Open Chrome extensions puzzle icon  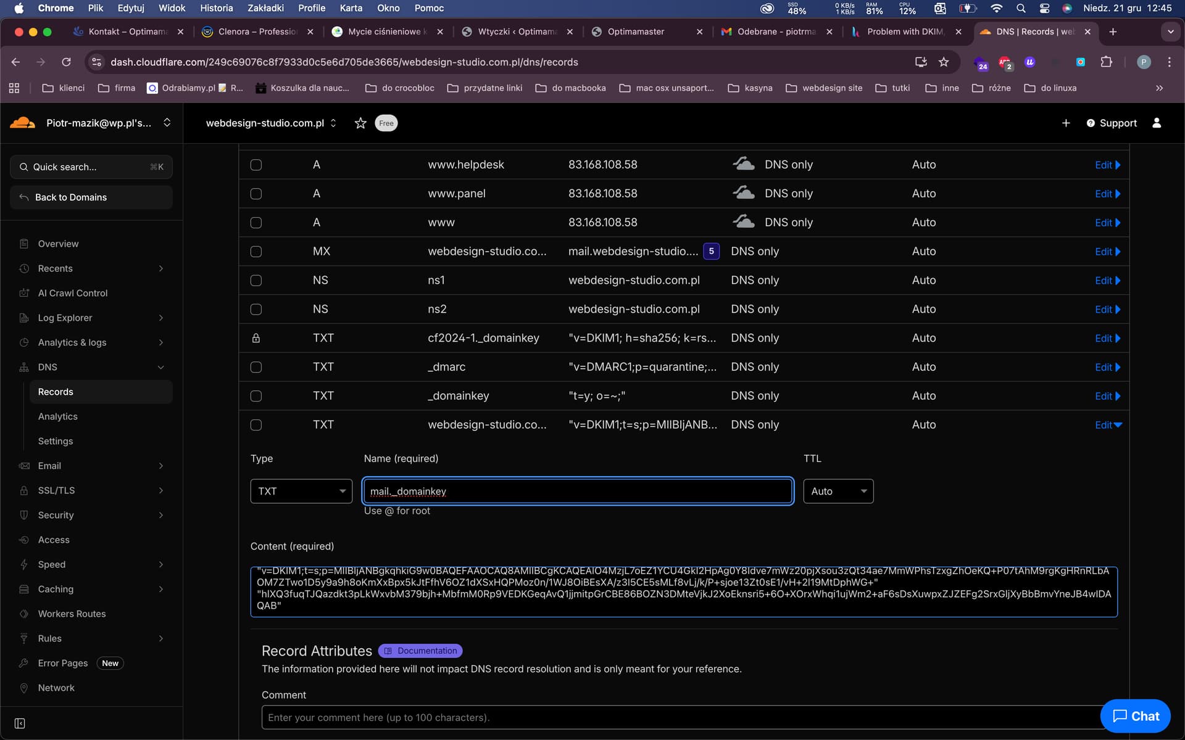point(1106,62)
